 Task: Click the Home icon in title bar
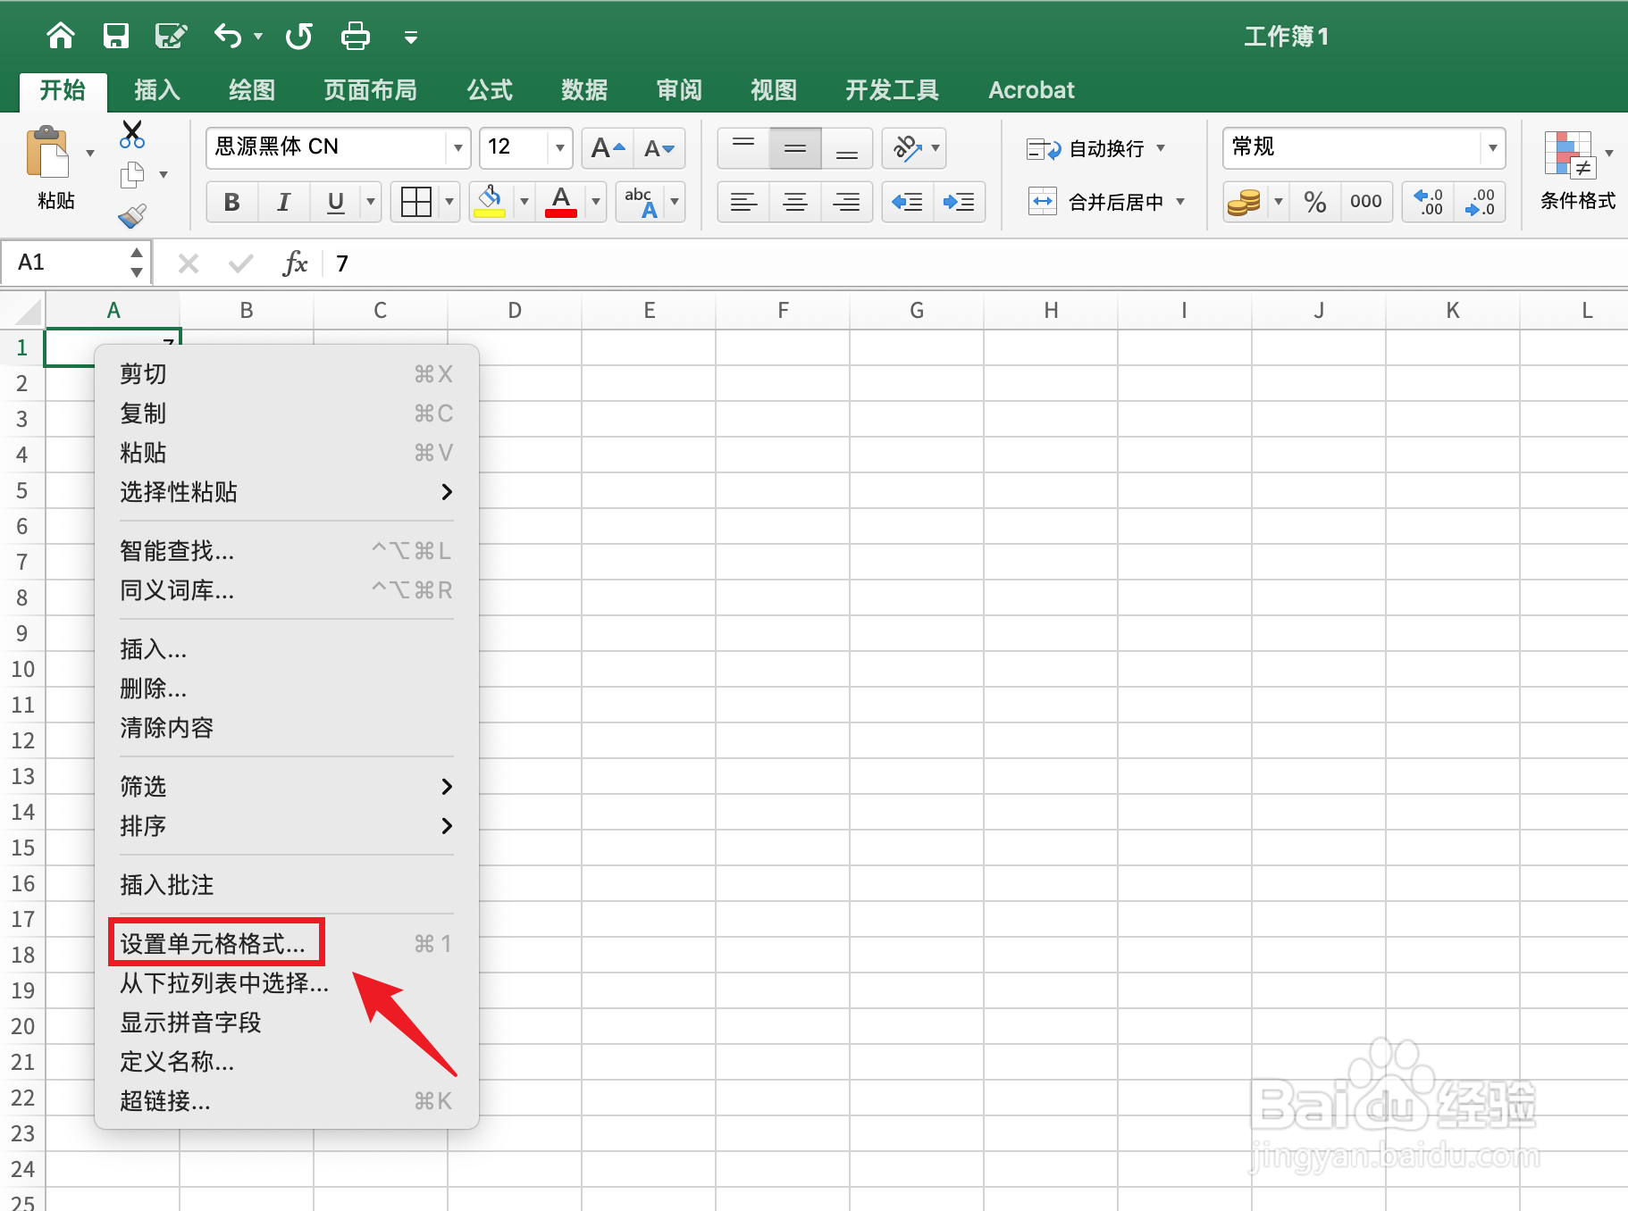coord(61,36)
